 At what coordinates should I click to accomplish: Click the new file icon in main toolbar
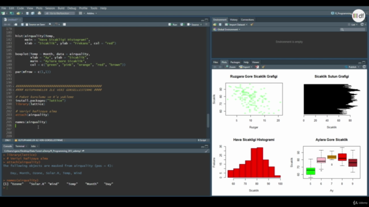pyautogui.click(x=3, y=13)
